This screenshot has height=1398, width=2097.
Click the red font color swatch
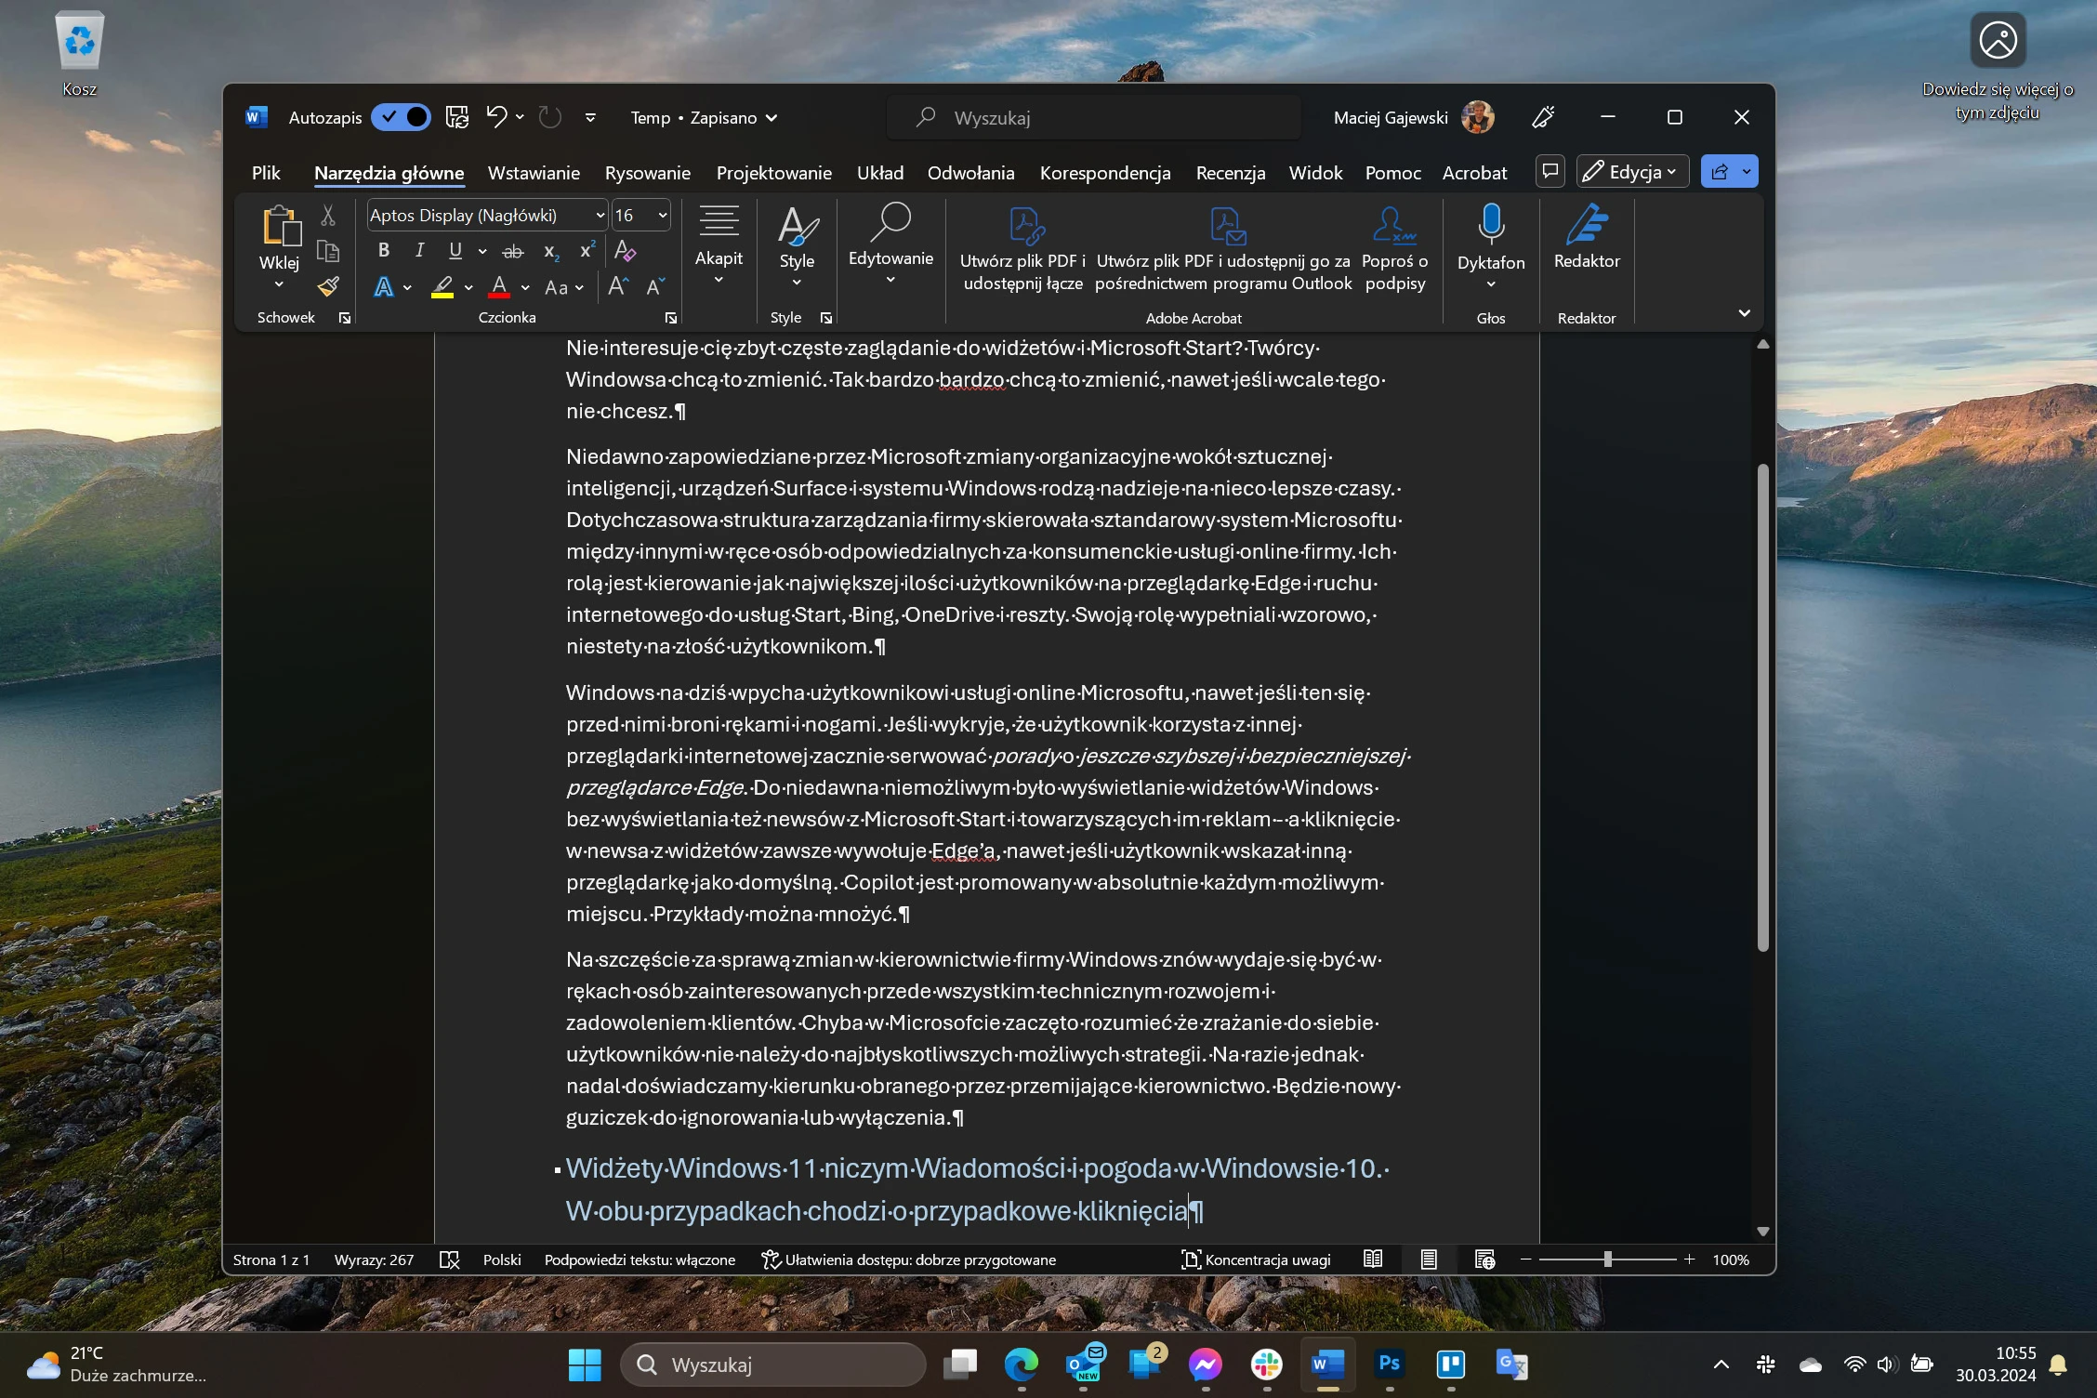(499, 287)
